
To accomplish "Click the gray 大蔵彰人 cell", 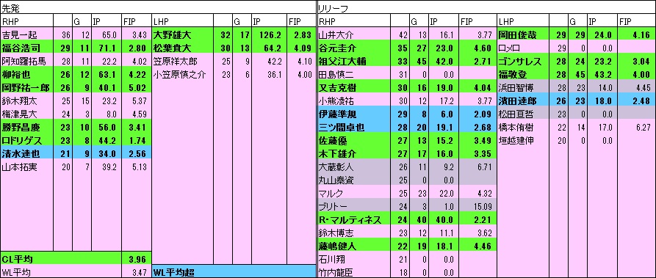I will [x=353, y=167].
